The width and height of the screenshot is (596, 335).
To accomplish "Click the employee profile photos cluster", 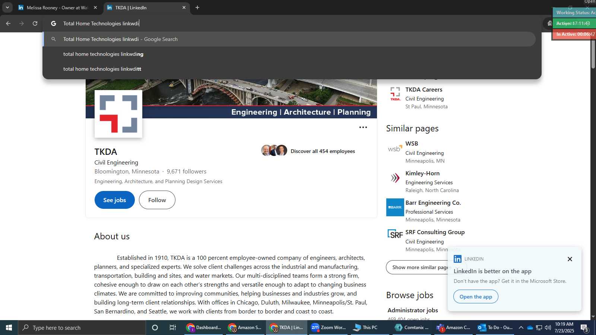I will click(274, 150).
